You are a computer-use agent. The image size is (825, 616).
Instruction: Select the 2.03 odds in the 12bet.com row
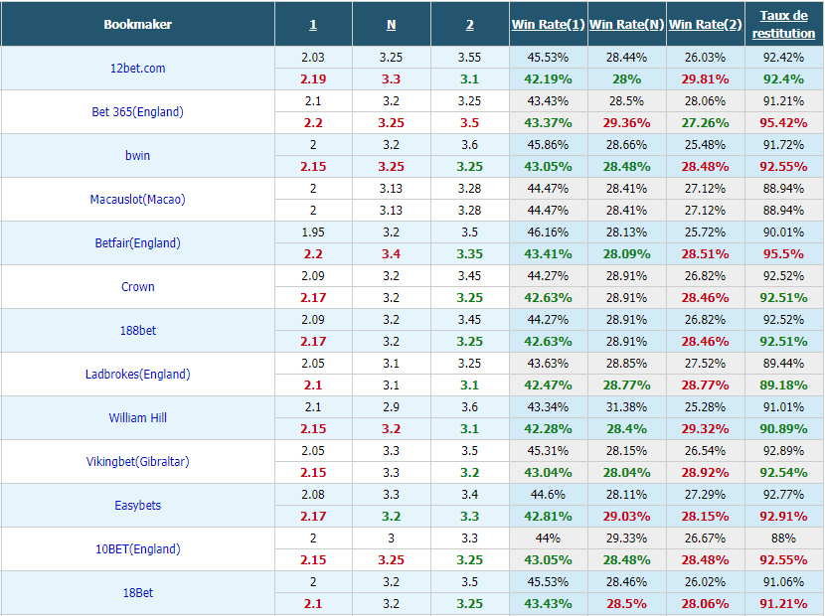(313, 58)
